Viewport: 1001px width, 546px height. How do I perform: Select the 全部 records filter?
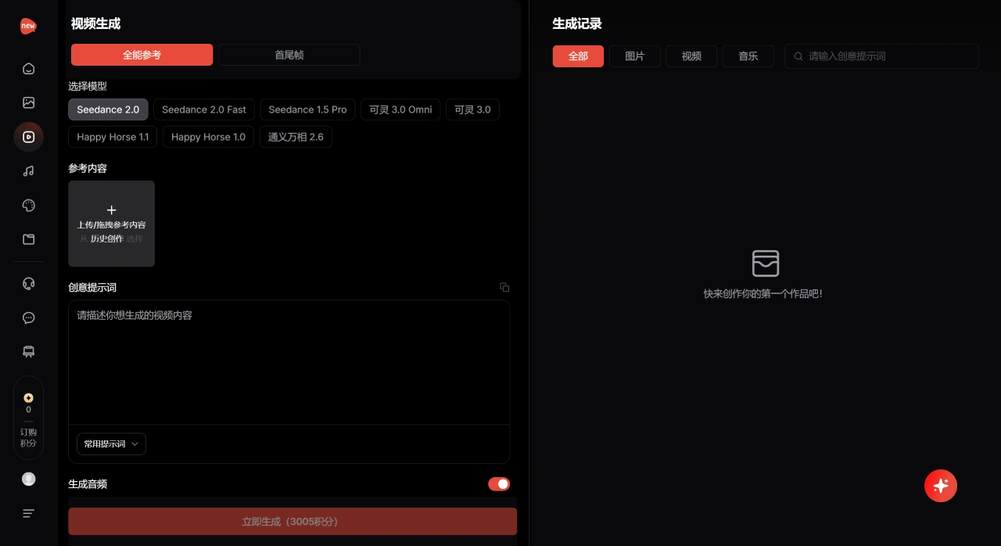pos(578,56)
